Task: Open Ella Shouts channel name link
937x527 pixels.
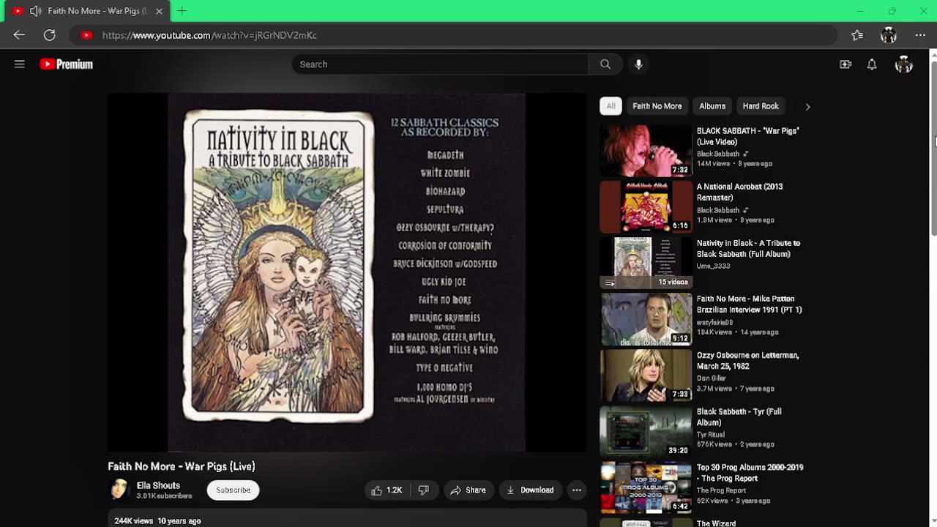Action: 158,485
